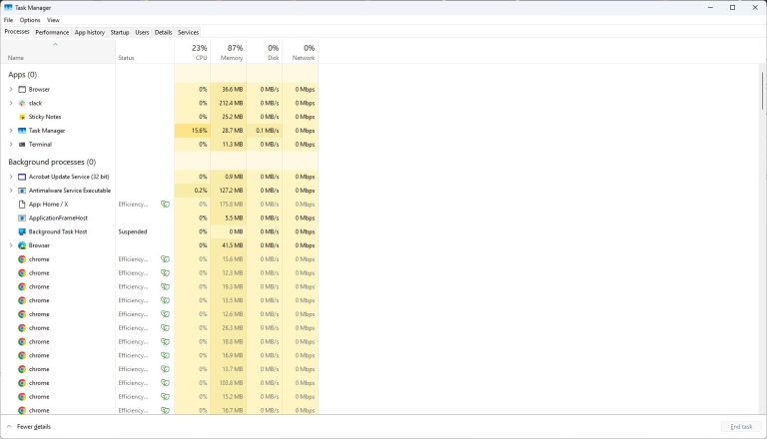
Task: Click the App: Home / X document icon
Action: pyautogui.click(x=22, y=205)
